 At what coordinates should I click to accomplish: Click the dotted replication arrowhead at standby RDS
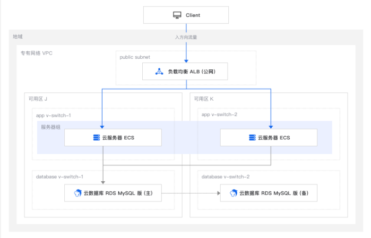pyautogui.click(x=219, y=193)
